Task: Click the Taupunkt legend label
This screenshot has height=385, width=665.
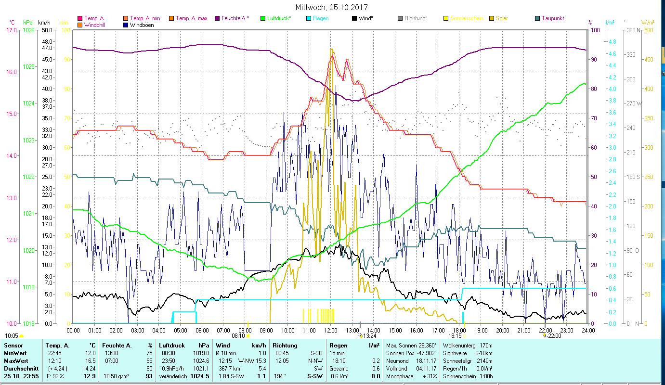Action: tap(553, 18)
